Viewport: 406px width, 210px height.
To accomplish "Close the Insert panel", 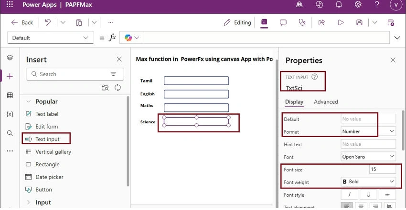I will tap(119, 59).
